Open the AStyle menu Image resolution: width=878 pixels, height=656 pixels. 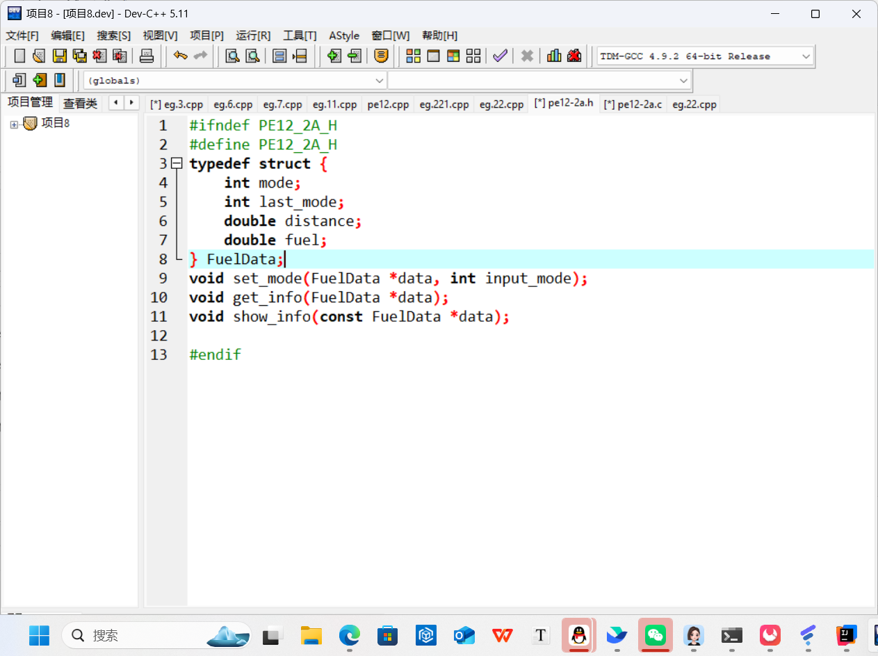[x=344, y=35]
